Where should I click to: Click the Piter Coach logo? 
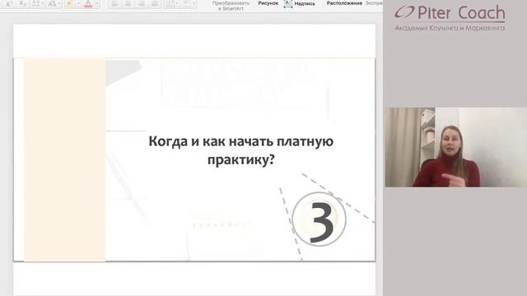[x=450, y=18]
